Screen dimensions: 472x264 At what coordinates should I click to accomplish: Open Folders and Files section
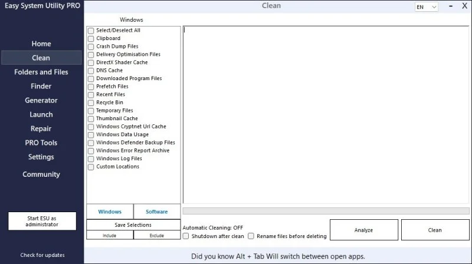41,72
